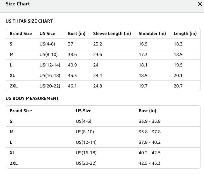The width and height of the screenshot is (204, 174).
Task: Click length value 20.7
Action: [x=178, y=86]
